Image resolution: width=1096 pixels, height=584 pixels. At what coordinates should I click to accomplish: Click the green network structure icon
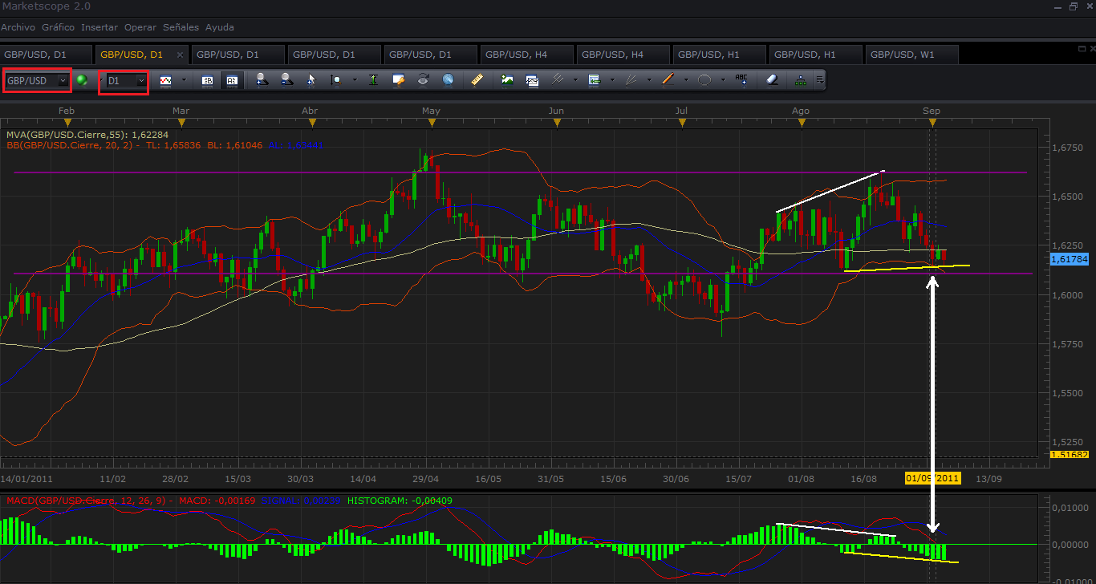800,80
